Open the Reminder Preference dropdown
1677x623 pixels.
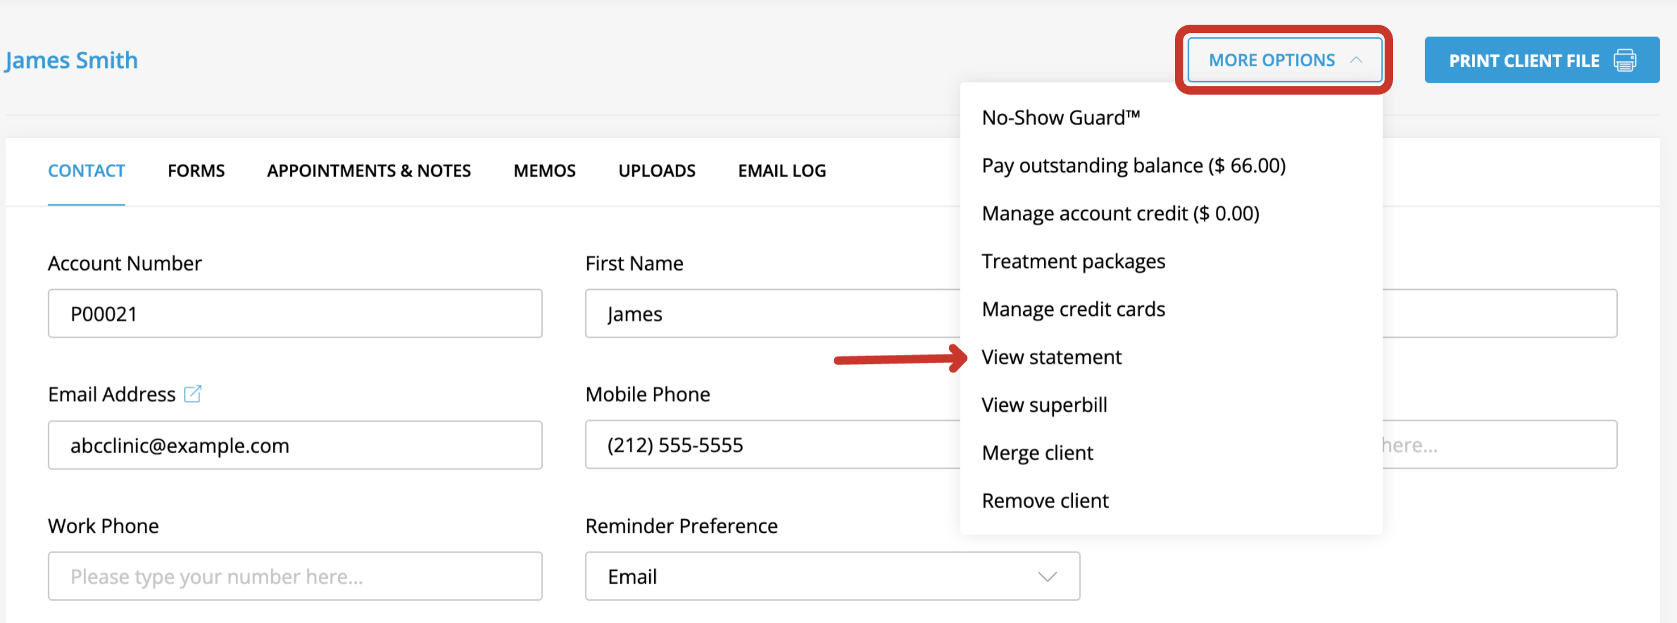tap(832, 576)
